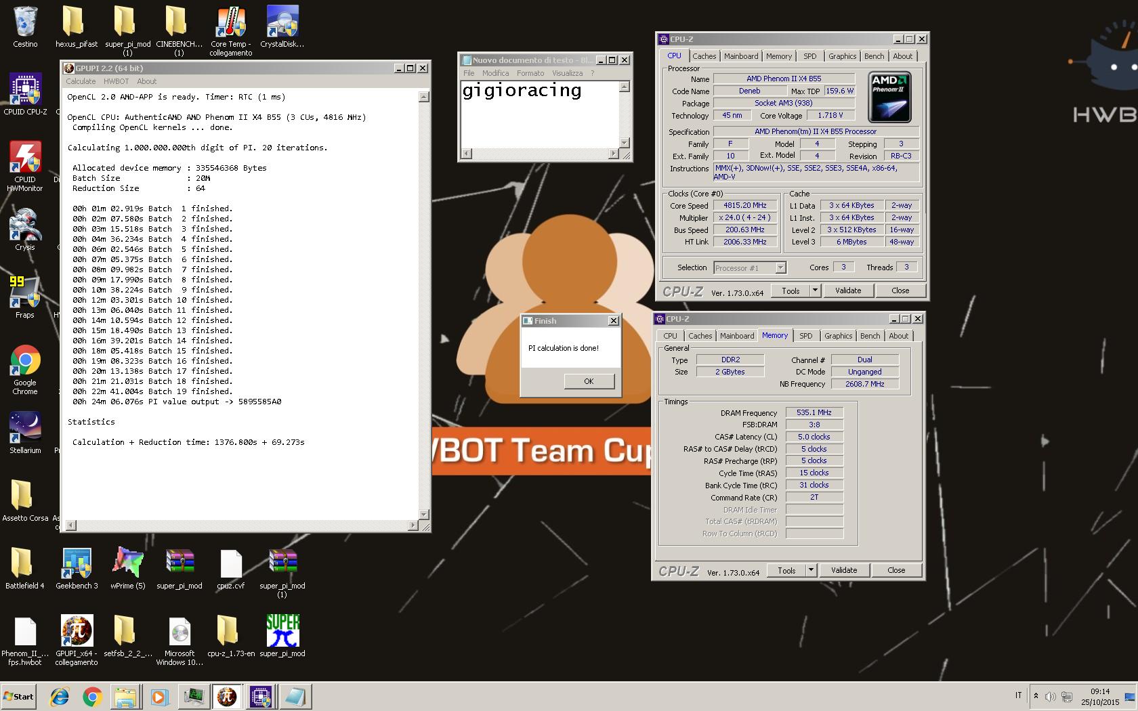Click the IT language indicator
This screenshot has width=1138, height=711.
[1018, 695]
